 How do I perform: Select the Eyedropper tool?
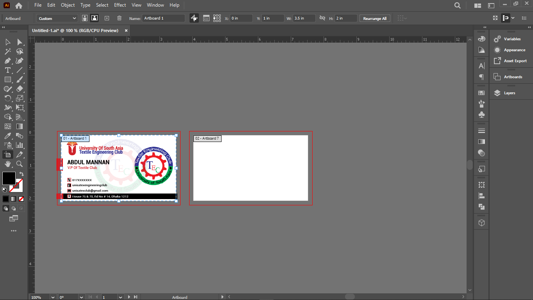(8, 136)
